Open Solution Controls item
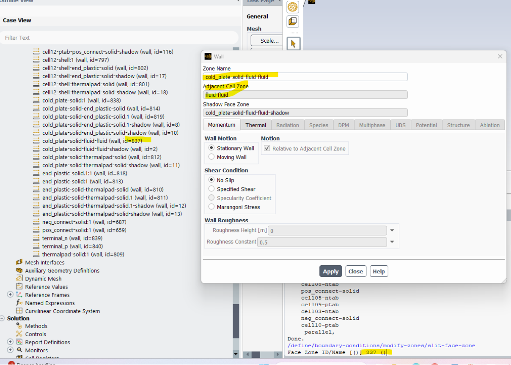This screenshot has height=365, width=511. [36, 334]
